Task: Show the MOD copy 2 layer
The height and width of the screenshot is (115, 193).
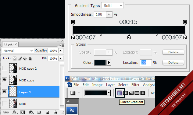Action: (x=5, y=68)
